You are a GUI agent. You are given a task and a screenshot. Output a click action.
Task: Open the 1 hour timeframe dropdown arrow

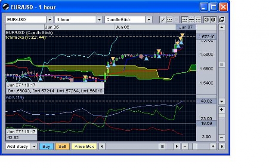99,20
